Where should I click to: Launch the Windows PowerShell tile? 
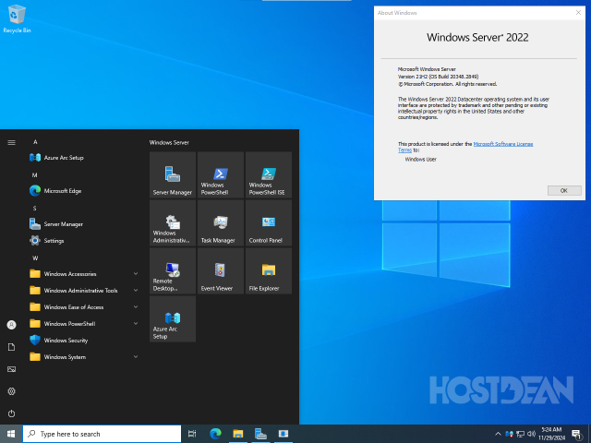(x=221, y=174)
